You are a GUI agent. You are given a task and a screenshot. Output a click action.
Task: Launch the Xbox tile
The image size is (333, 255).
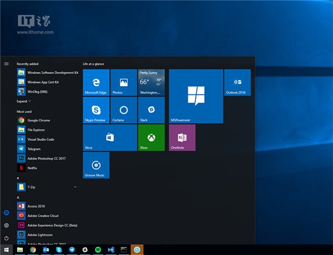(151, 137)
